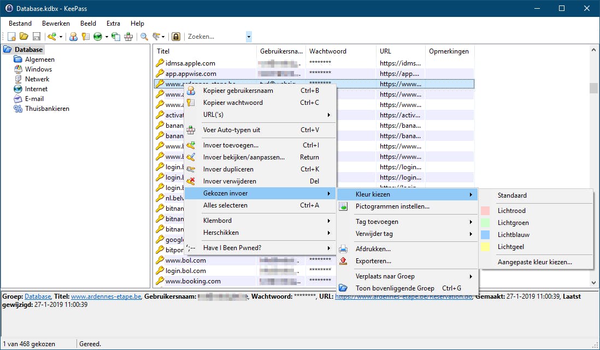600x350 pixels.
Task: Open a database using the folder toolbar icon
Action: [24, 37]
